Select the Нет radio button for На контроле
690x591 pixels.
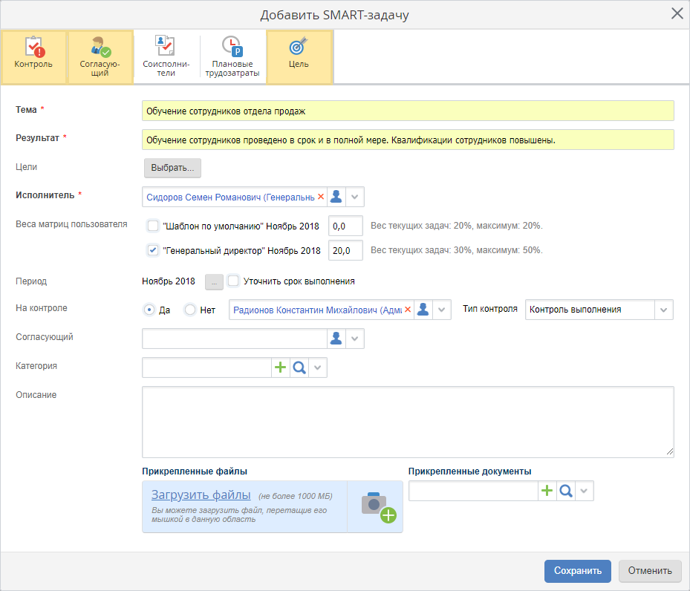point(190,310)
